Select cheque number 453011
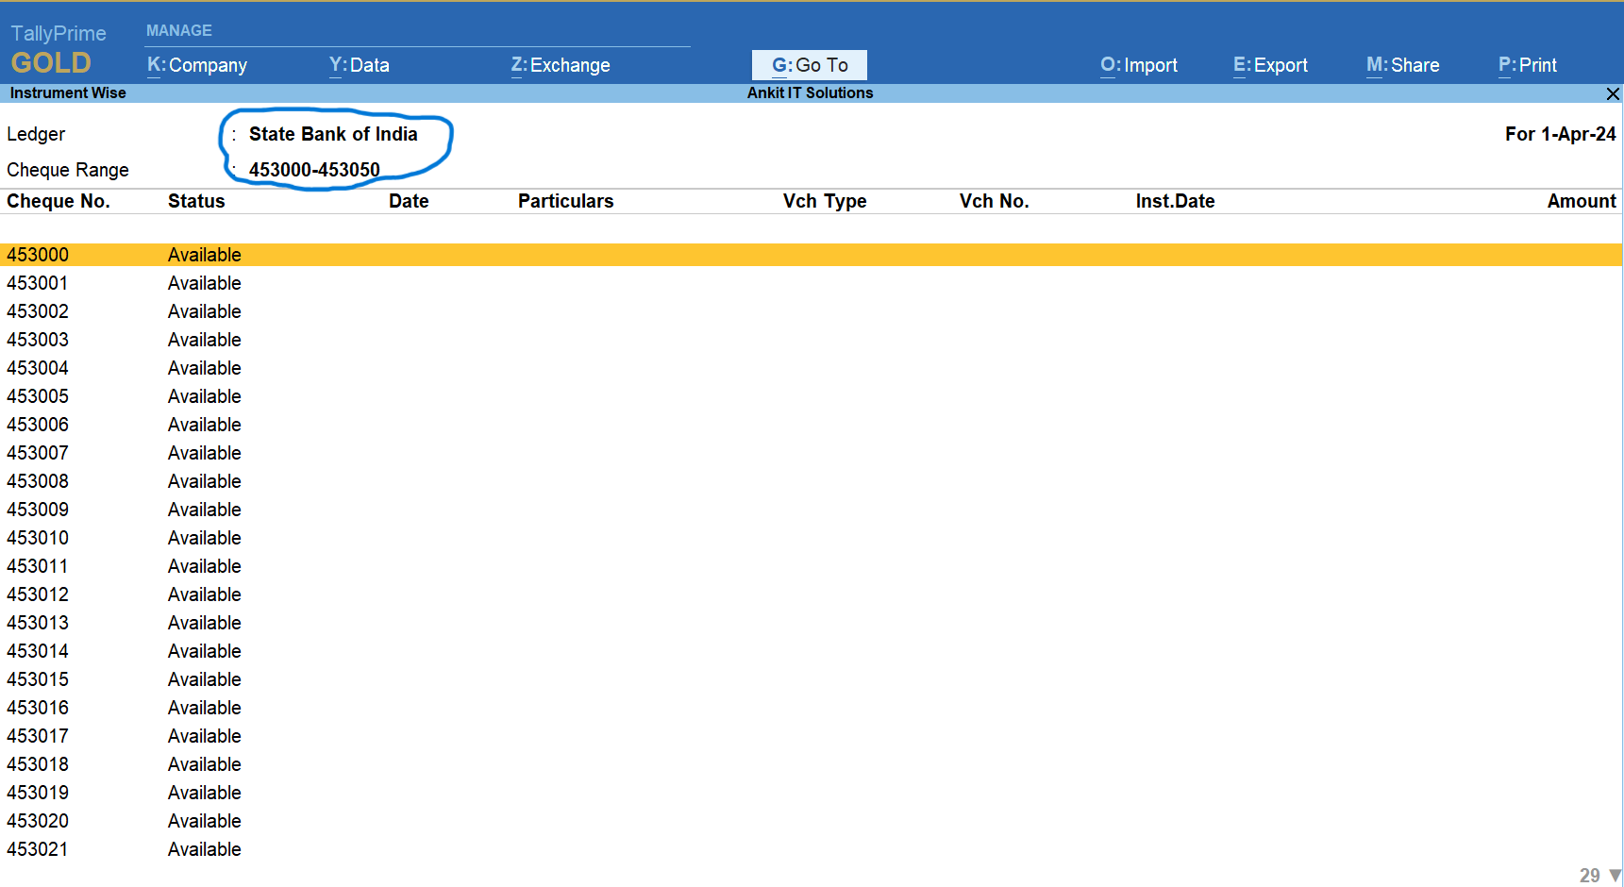Viewport: 1624px width, 887px height. click(38, 566)
